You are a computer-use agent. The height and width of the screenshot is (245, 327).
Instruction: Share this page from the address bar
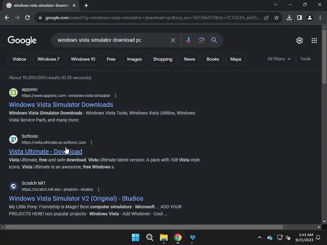coord(266,18)
